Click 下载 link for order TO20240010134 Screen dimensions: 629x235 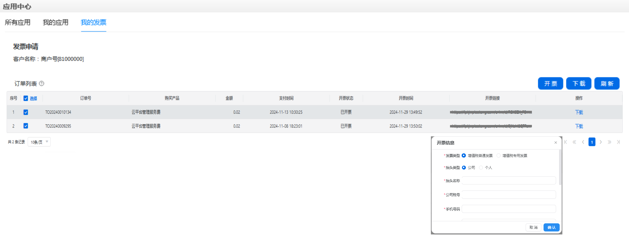coord(579,112)
